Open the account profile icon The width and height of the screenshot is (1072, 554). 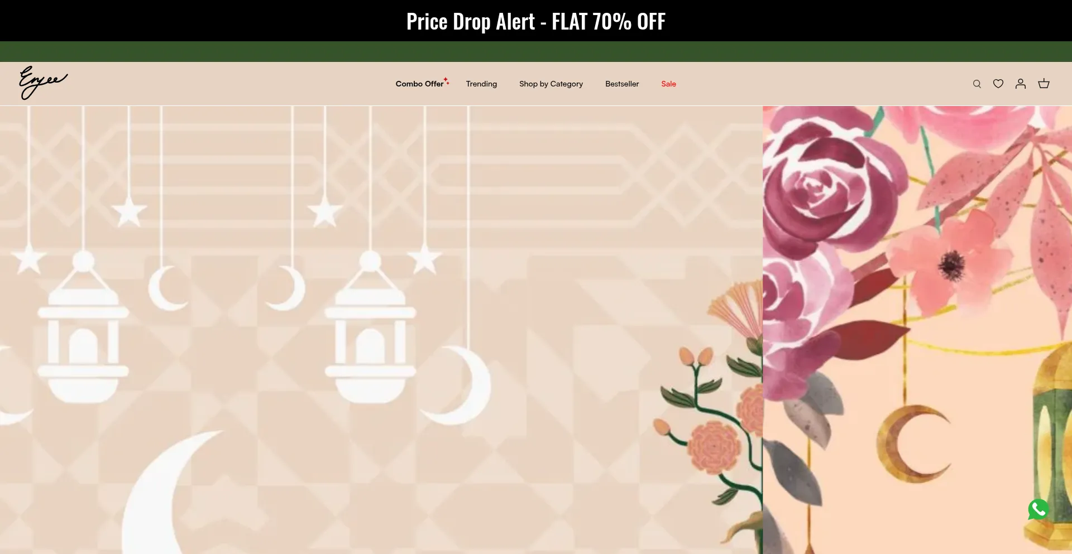pyautogui.click(x=1021, y=84)
